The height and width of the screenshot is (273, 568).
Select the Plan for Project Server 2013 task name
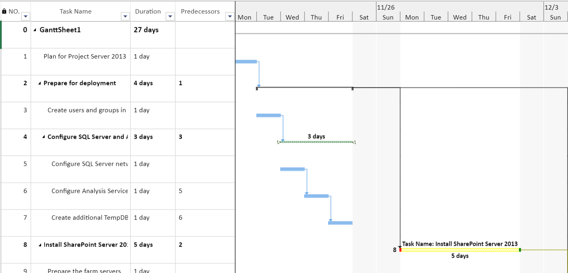[85, 56]
